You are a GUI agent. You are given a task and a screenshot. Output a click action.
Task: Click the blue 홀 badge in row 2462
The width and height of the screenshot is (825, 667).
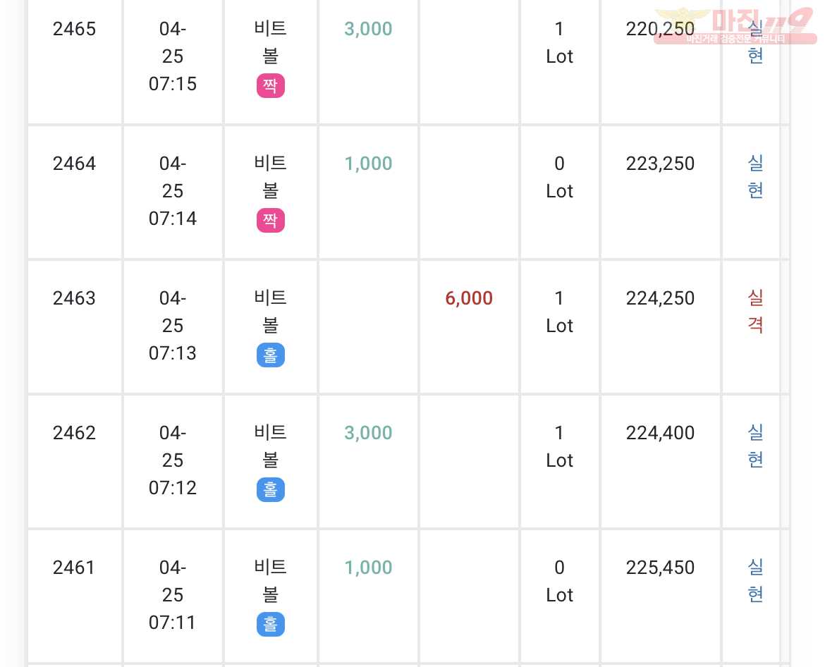[x=271, y=490]
